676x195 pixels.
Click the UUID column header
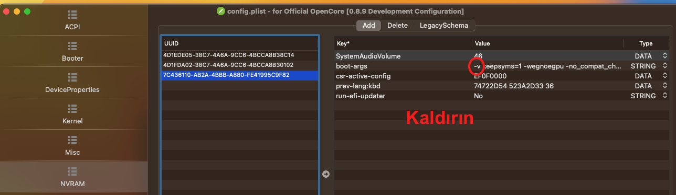click(x=240, y=43)
